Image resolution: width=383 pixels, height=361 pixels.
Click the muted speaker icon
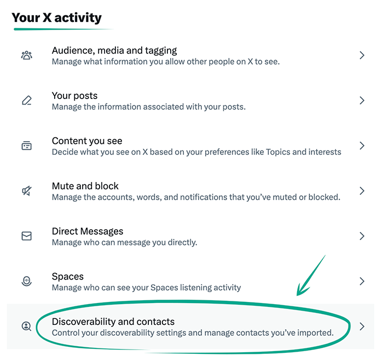[x=26, y=191]
